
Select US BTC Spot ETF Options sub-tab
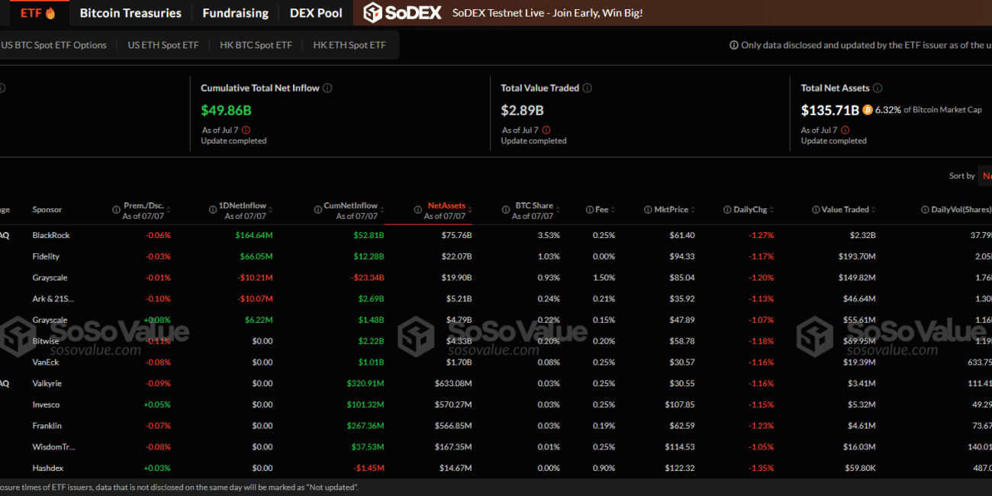(x=53, y=45)
